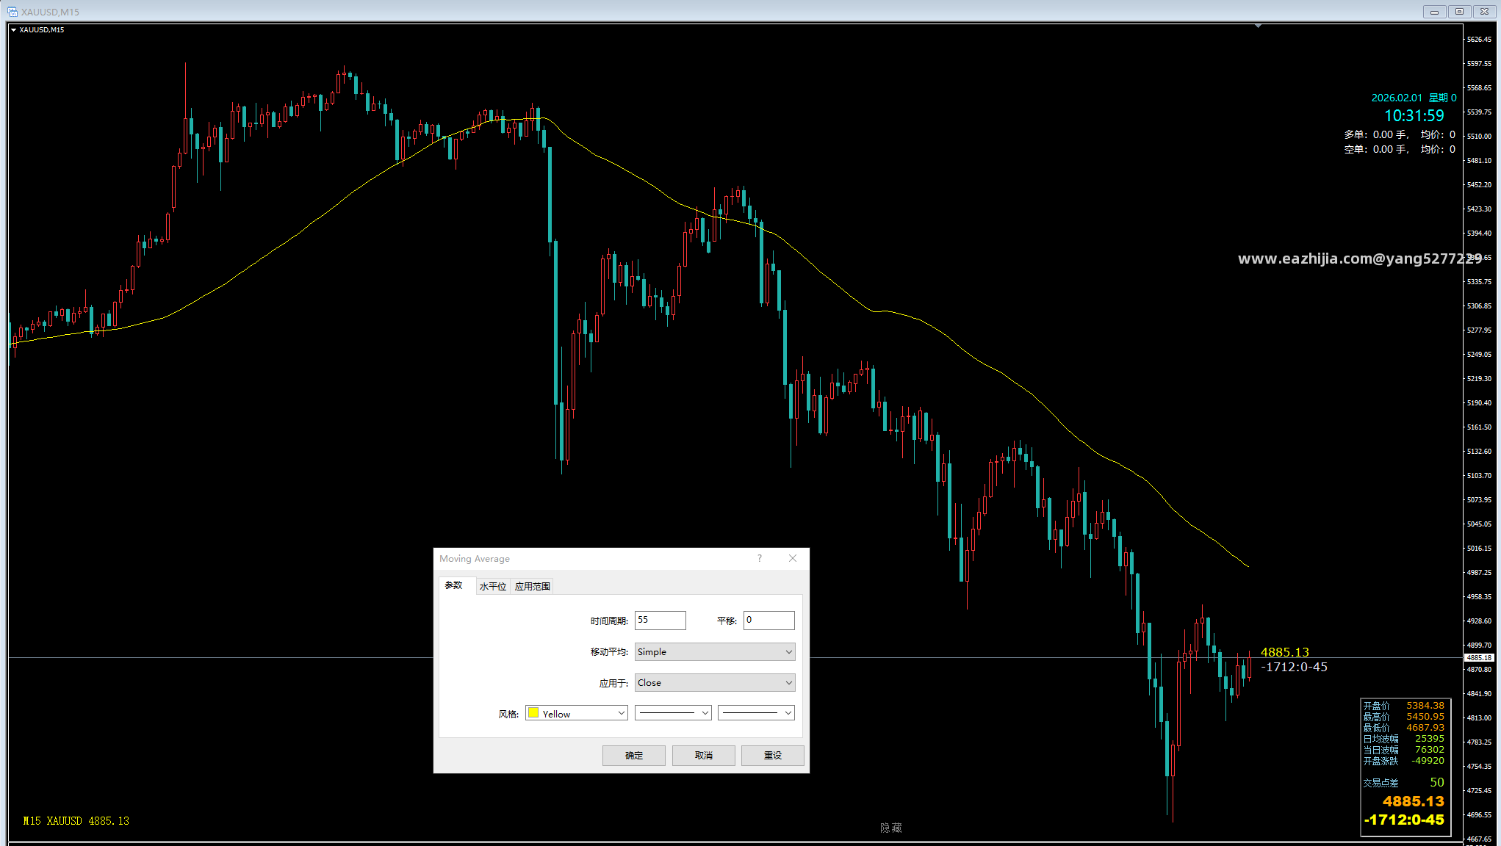Screen dimensions: 1501x846
Task: Click the Moving Average help question mark
Action: coord(760,558)
